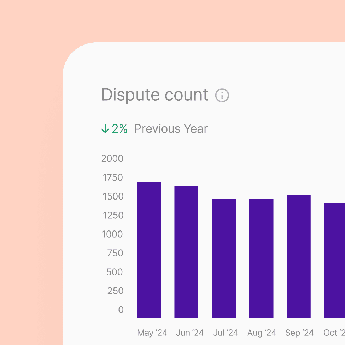This screenshot has width=345, height=345.
Task: Select the Jul '24 bar
Action: [224, 259]
